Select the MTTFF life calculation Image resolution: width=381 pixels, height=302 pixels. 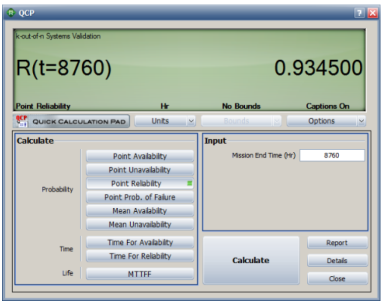[x=140, y=274]
